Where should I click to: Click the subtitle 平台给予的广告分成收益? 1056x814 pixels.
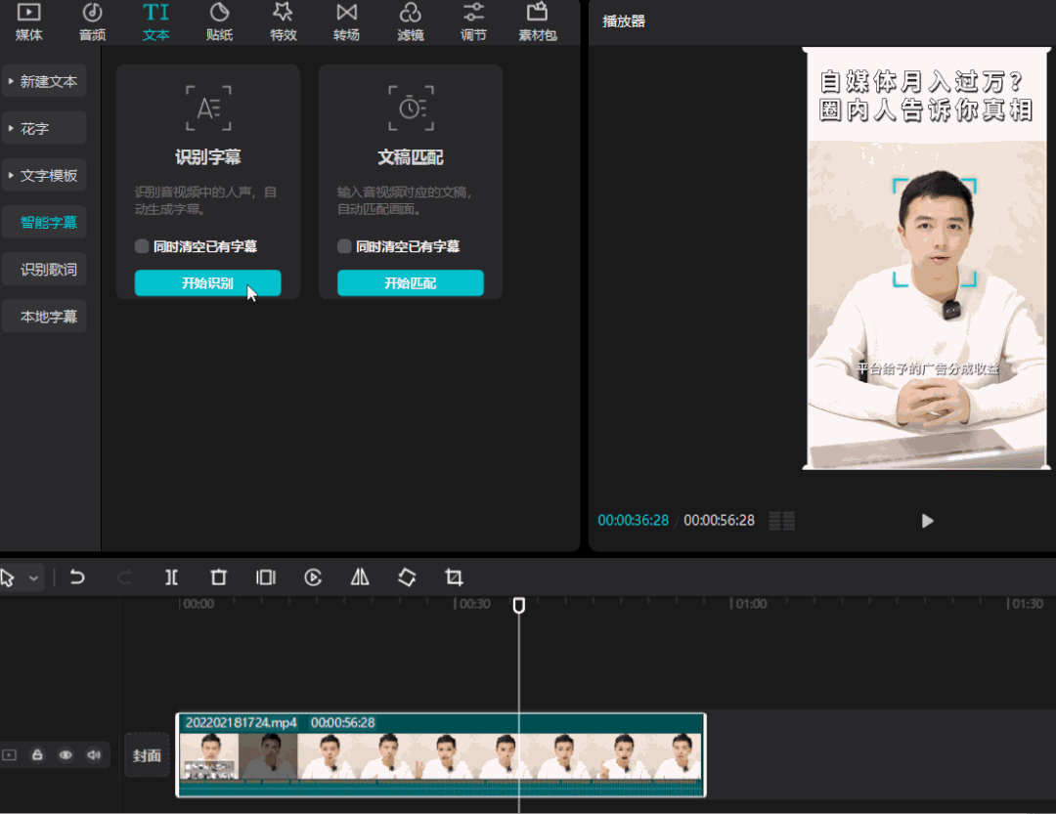point(927,368)
